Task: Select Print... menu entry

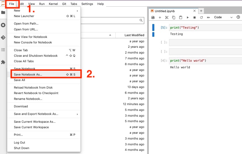Action: pos(44,135)
